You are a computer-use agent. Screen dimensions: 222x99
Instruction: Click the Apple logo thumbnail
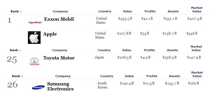tap(34, 38)
